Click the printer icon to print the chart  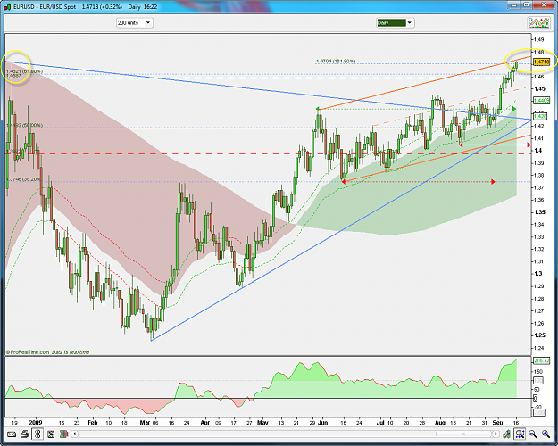[x=25, y=434]
